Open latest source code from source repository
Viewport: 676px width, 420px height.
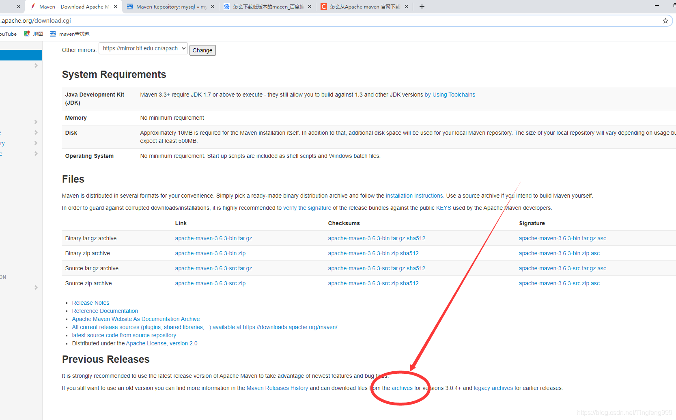tap(124, 335)
